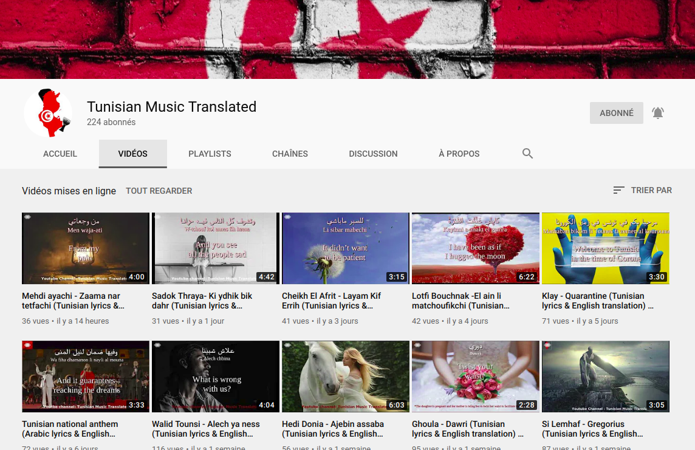The width and height of the screenshot is (695, 450).
Task: Click title Cheikh El Afrit - Layam Kif Errih
Action: (332, 301)
